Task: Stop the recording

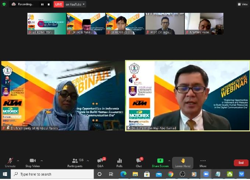Action: (x=48, y=4)
